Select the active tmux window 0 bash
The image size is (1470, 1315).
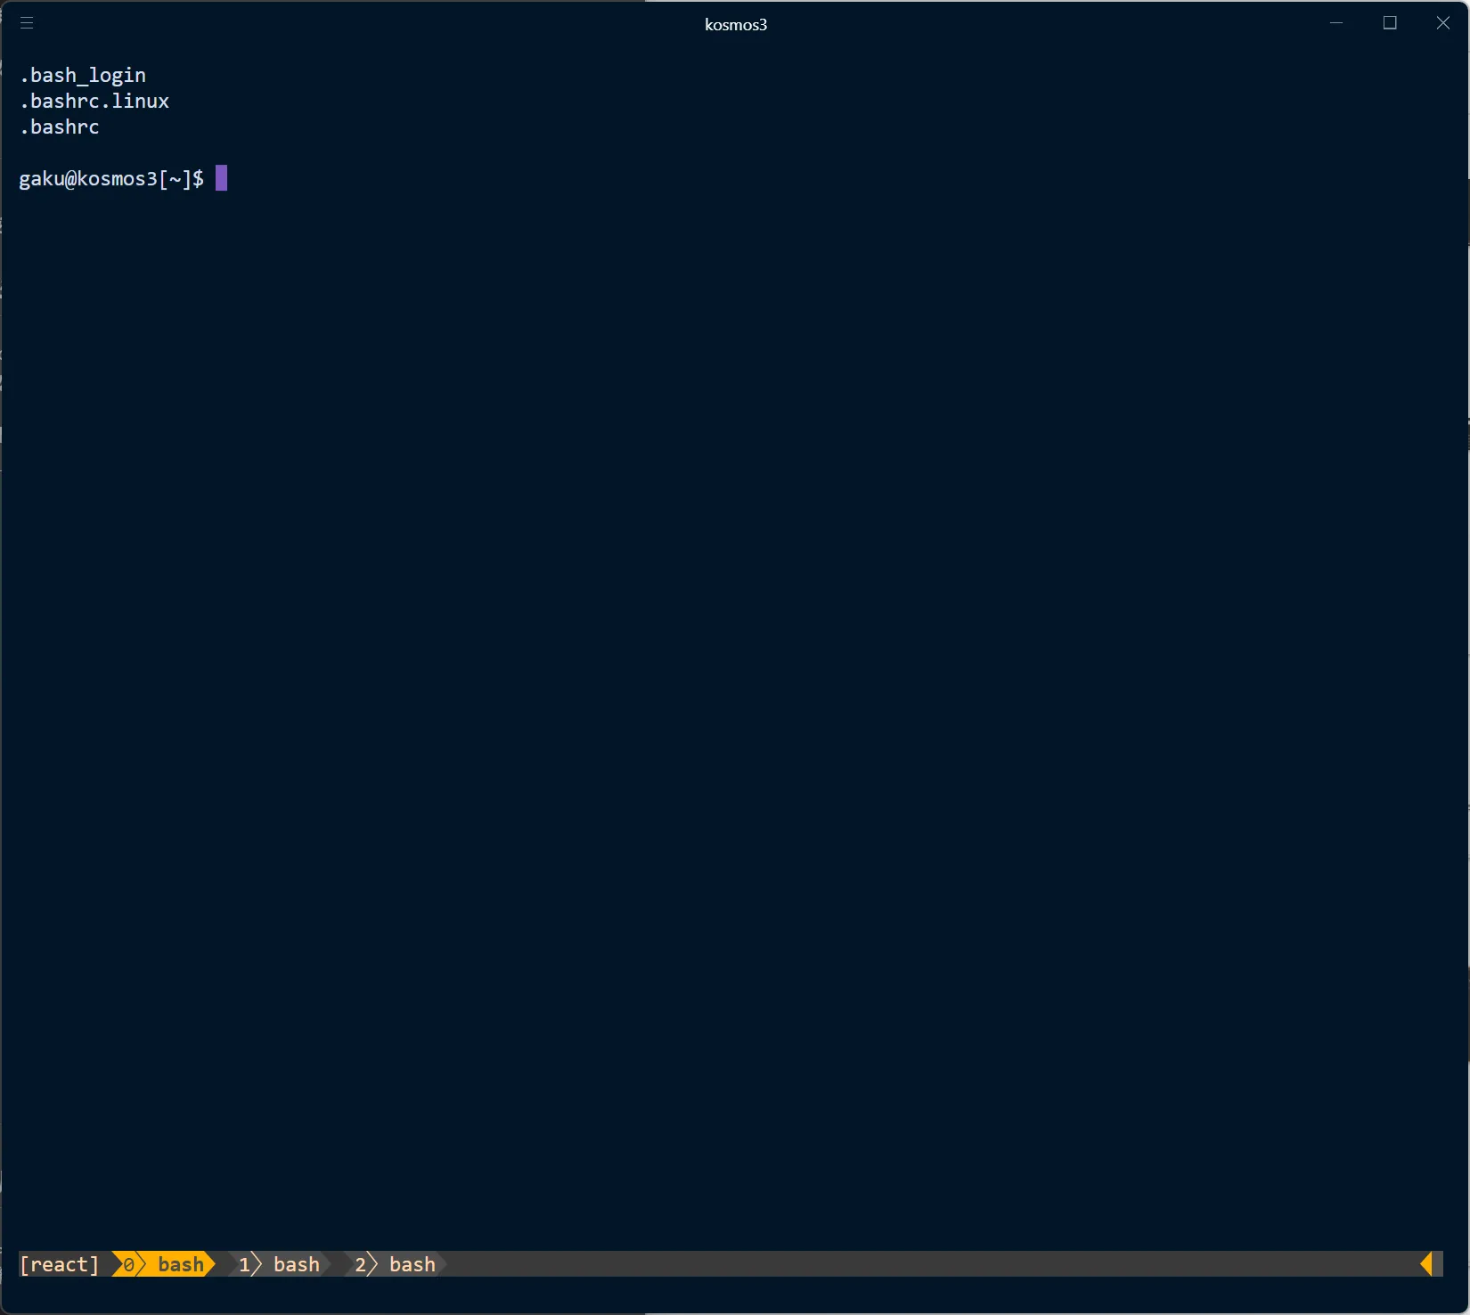coord(180,1264)
